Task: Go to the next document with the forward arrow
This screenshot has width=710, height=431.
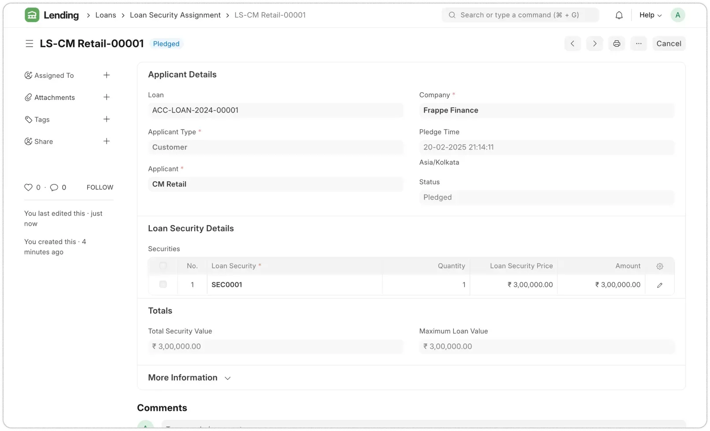Action: tap(595, 44)
